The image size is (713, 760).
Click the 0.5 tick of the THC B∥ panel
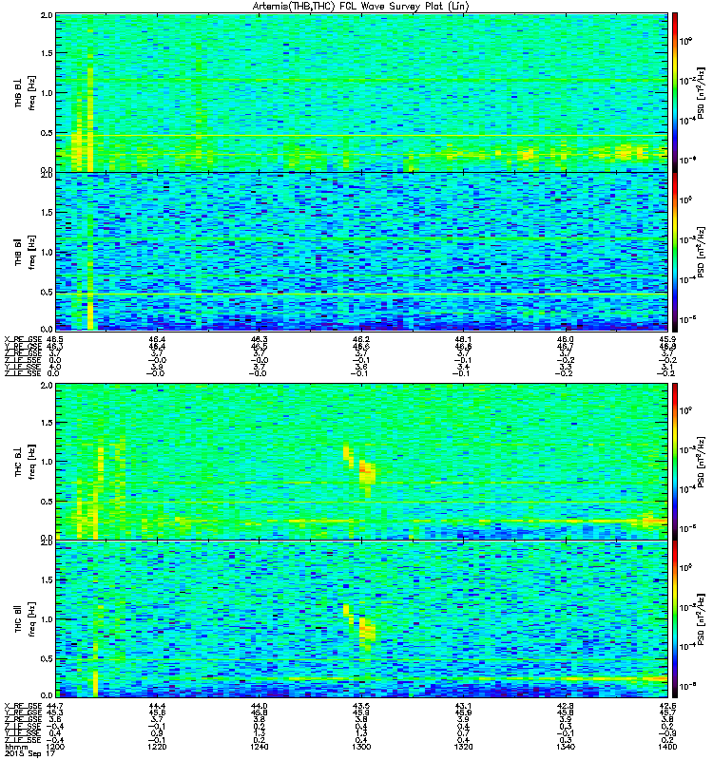[x=47, y=658]
